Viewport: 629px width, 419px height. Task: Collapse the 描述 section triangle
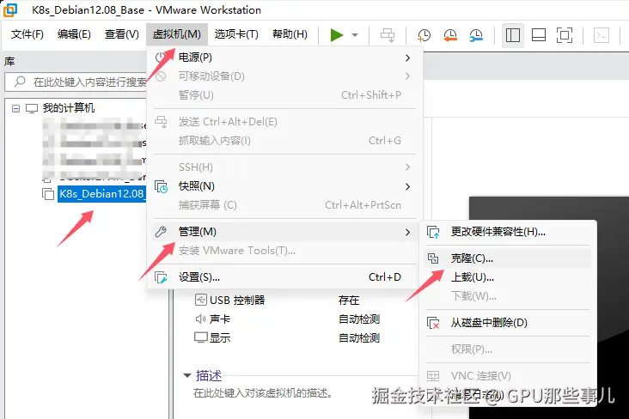click(187, 376)
